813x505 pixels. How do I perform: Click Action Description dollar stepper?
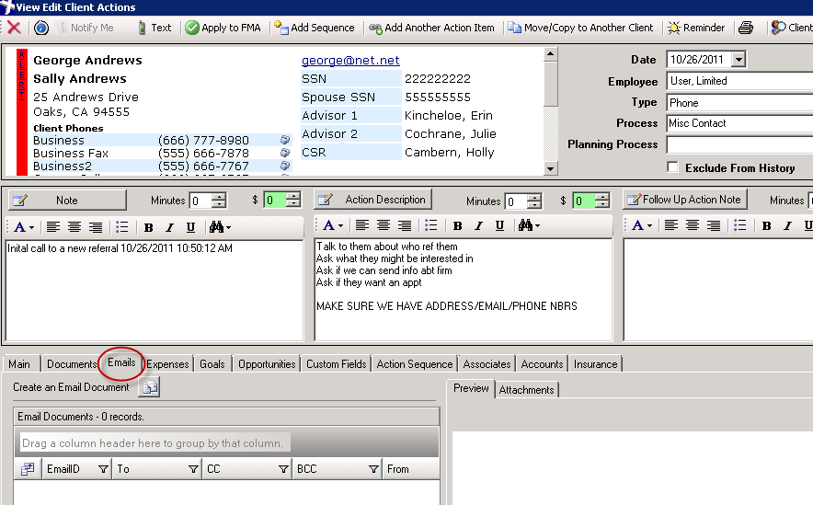pos(602,201)
